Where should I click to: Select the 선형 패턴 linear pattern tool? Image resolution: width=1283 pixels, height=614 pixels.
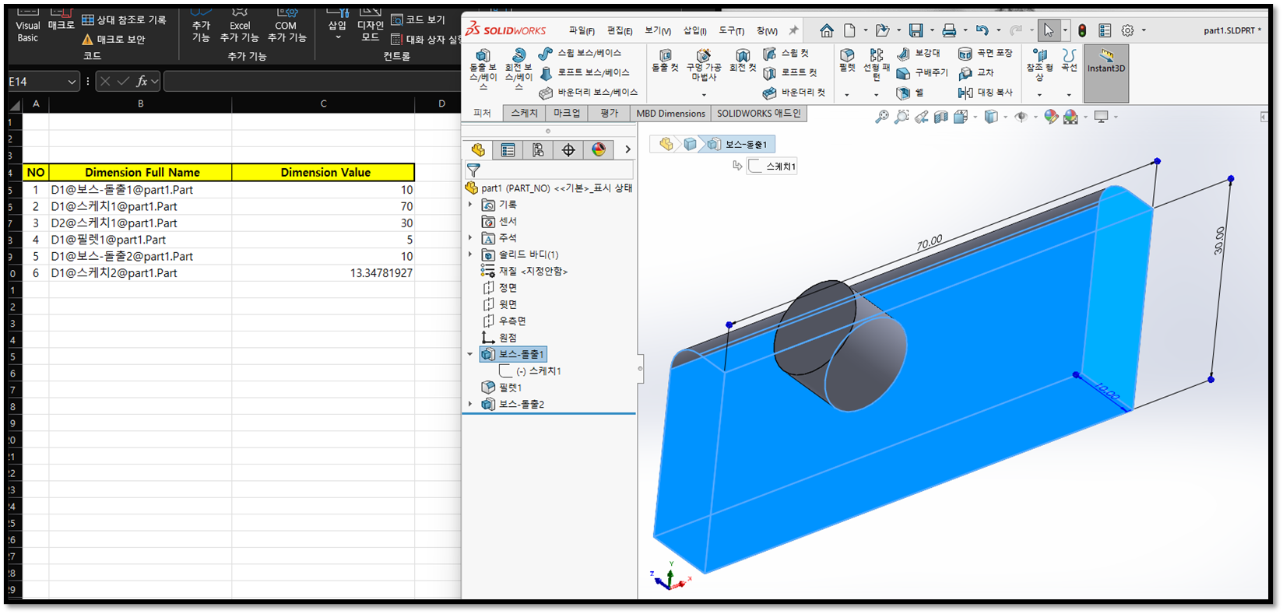coord(877,65)
